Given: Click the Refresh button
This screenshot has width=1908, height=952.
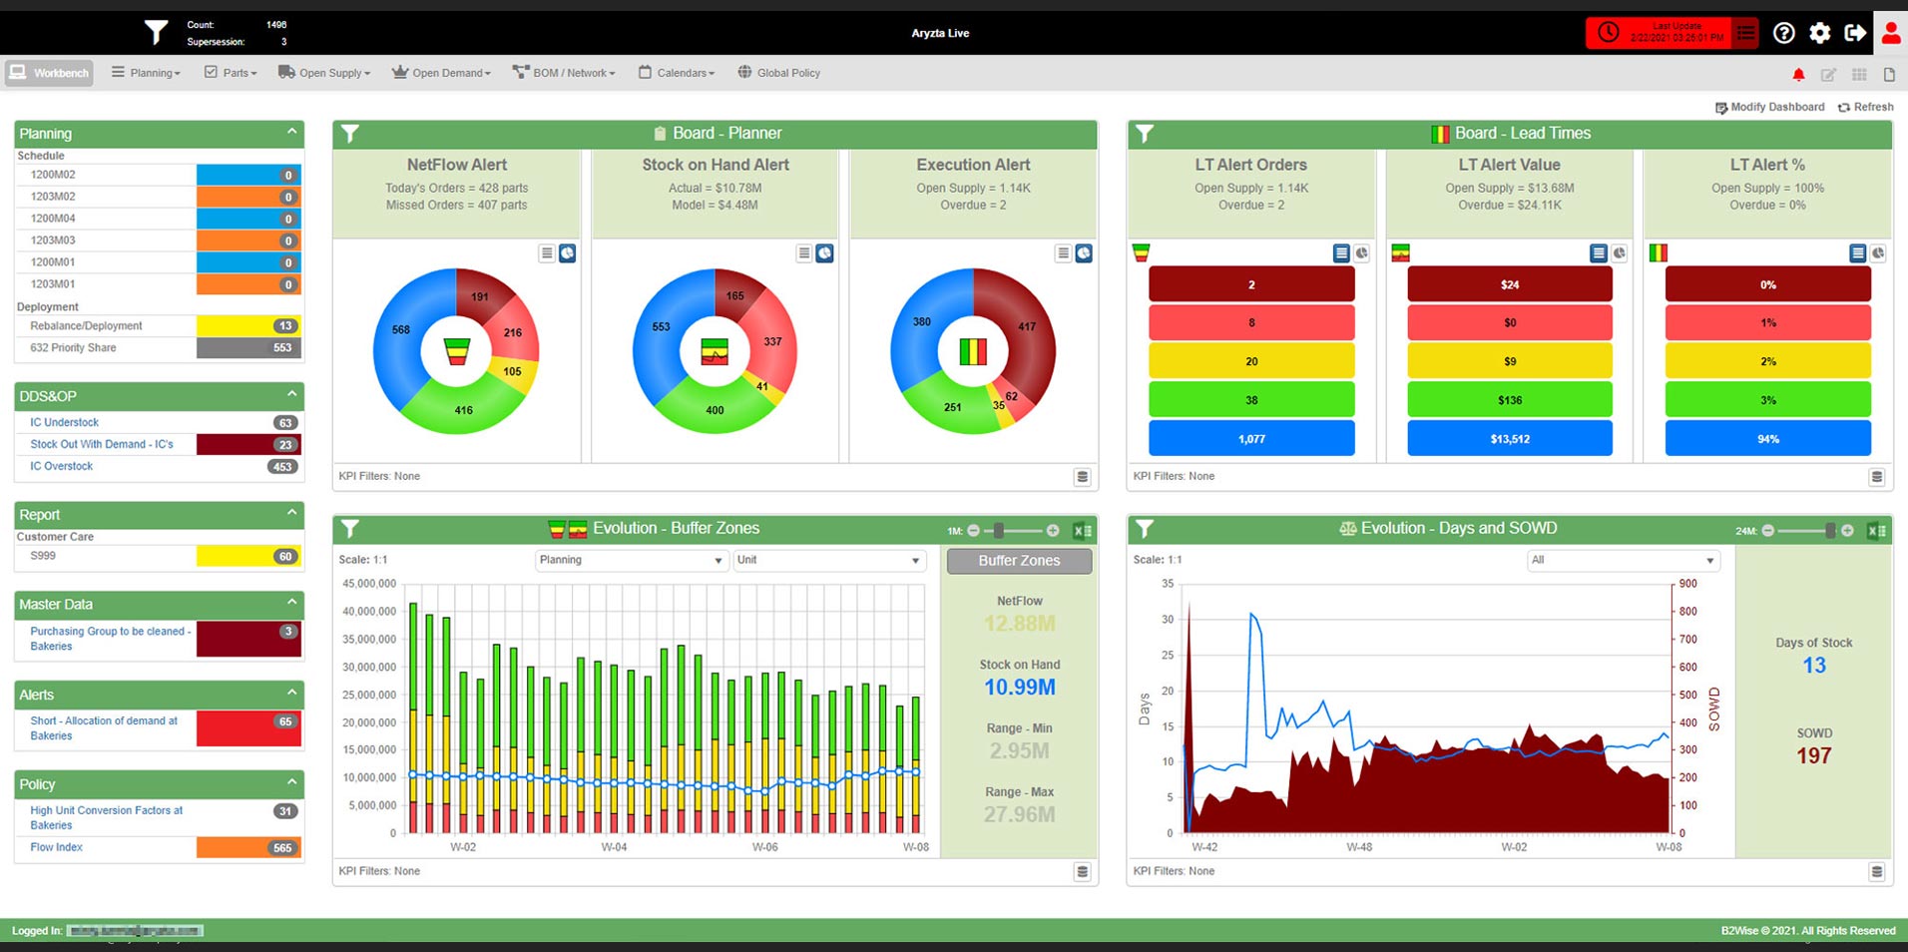Looking at the screenshot, I should pos(1865,107).
